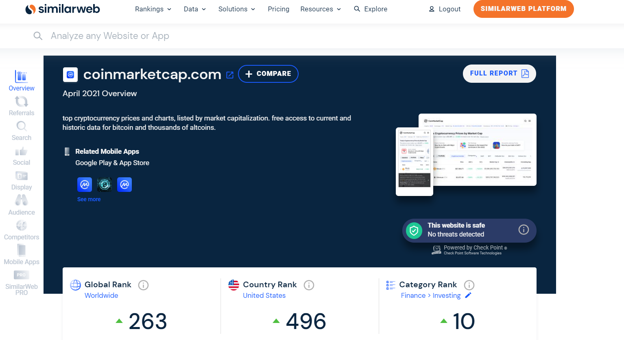Image resolution: width=624 pixels, height=340 pixels.
Task: Click the United States flag icon
Action: pos(234,285)
